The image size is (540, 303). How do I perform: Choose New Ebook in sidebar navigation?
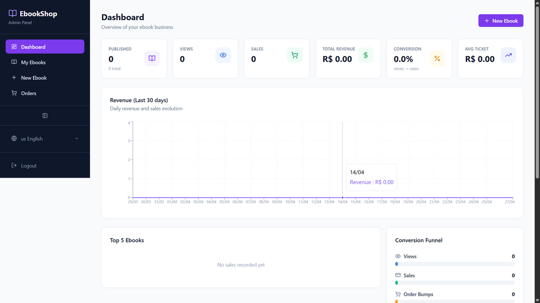(x=45, y=78)
